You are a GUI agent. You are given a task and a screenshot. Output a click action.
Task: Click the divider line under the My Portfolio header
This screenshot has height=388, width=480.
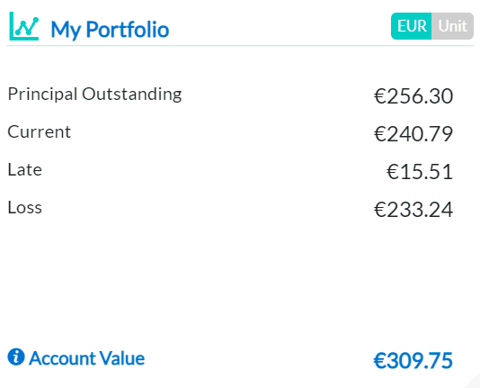point(240,46)
